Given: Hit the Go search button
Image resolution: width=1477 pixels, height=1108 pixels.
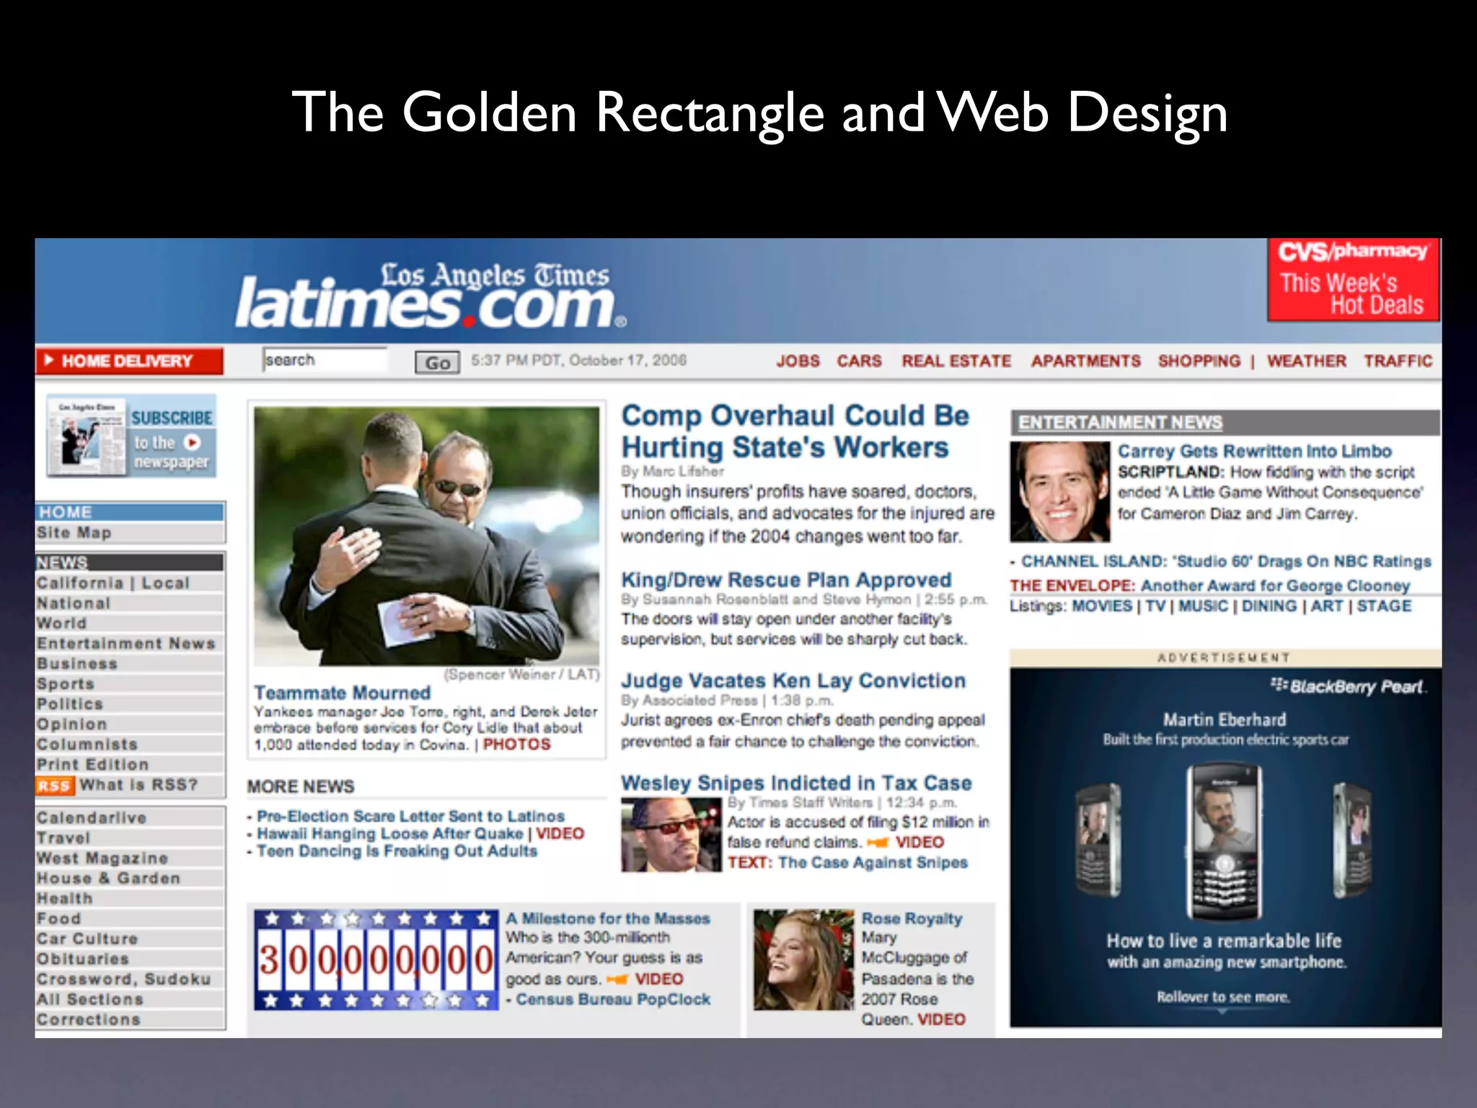Looking at the screenshot, I should coord(437,362).
